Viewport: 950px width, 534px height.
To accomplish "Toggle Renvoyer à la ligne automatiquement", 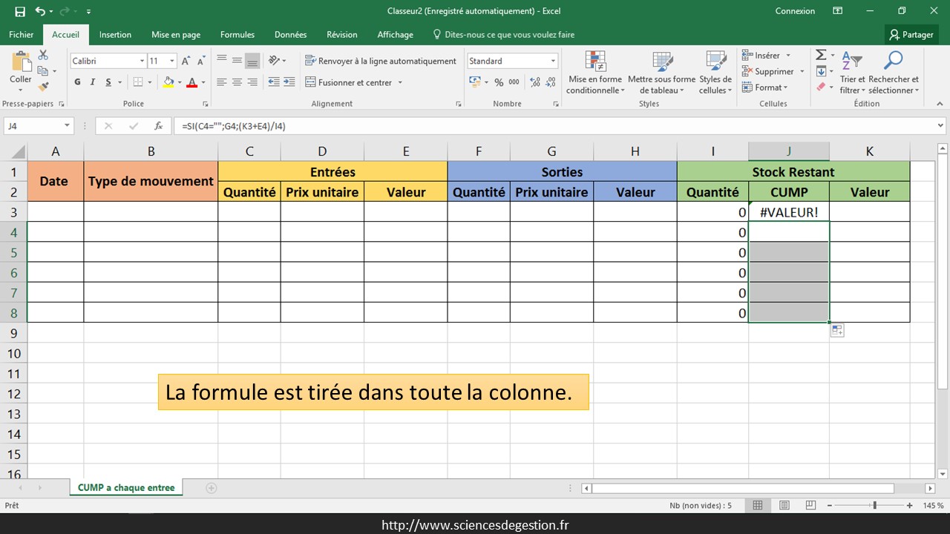I will pos(380,61).
